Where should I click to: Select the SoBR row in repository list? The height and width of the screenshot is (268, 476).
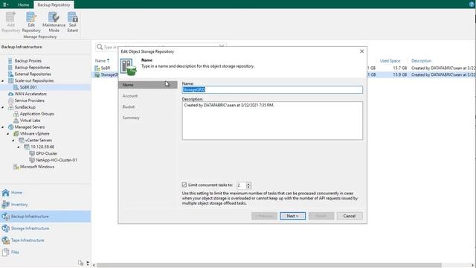point(106,68)
